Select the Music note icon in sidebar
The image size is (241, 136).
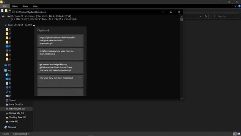click(x=7, y=91)
